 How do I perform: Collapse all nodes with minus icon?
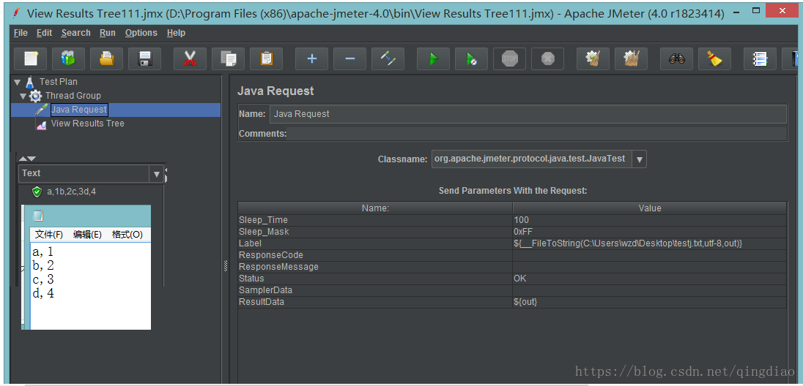(x=349, y=58)
